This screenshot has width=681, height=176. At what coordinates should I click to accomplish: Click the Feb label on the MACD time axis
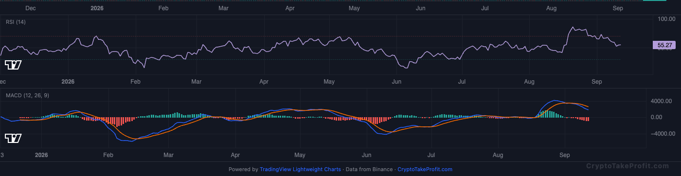tap(108, 155)
